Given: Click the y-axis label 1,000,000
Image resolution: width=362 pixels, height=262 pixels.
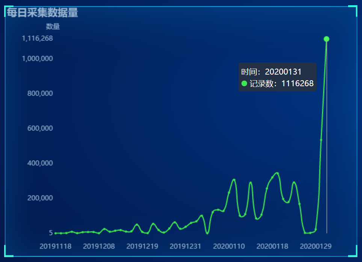Looking at the screenshot, I should coord(38,58).
